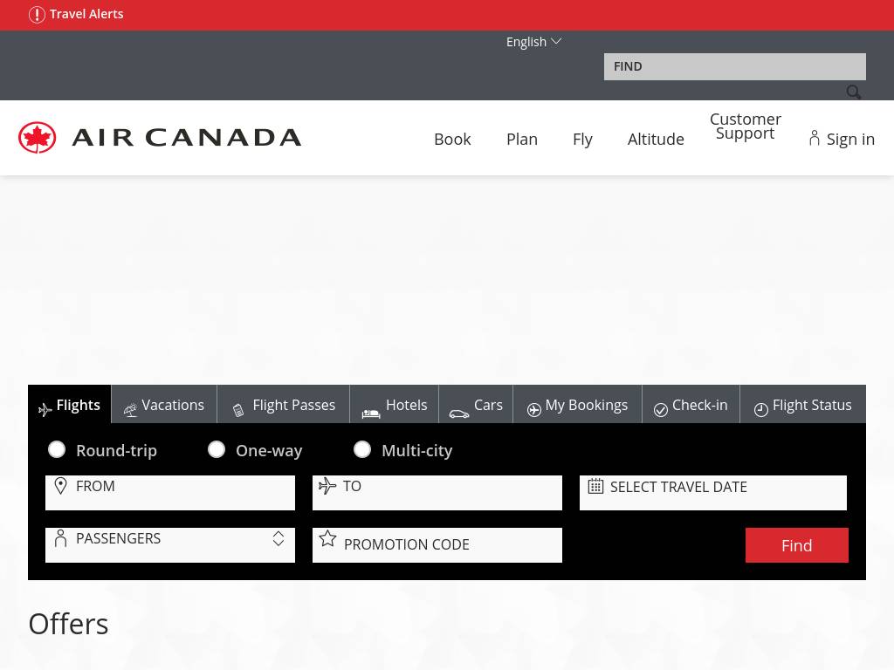The height and width of the screenshot is (670, 894).
Task: Click the AIR CANADA wordmark
Action: pyautogui.click(x=187, y=137)
